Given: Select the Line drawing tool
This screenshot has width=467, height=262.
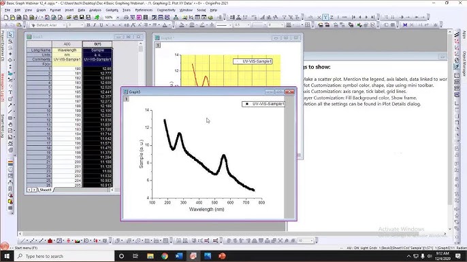Looking at the screenshot, I should (x=10, y=111).
